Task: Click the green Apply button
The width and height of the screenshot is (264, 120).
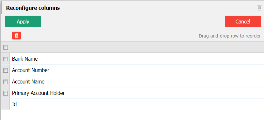Action: click(23, 22)
